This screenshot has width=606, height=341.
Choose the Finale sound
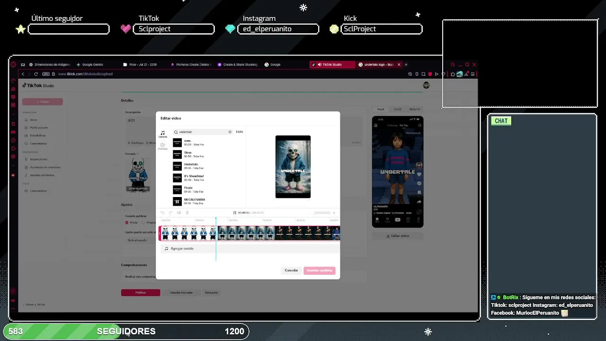pyautogui.click(x=208, y=189)
